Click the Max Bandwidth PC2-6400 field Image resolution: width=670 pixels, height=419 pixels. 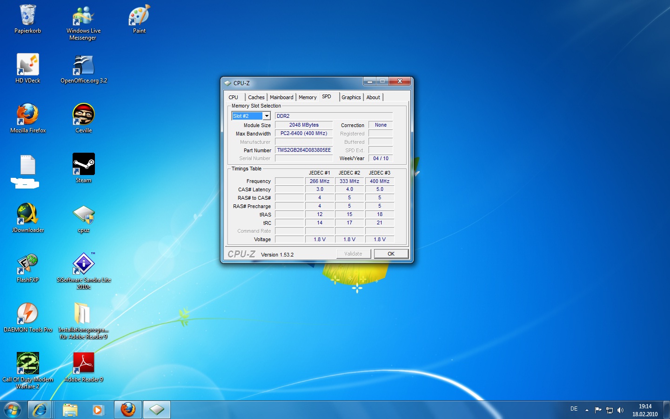pyautogui.click(x=304, y=133)
